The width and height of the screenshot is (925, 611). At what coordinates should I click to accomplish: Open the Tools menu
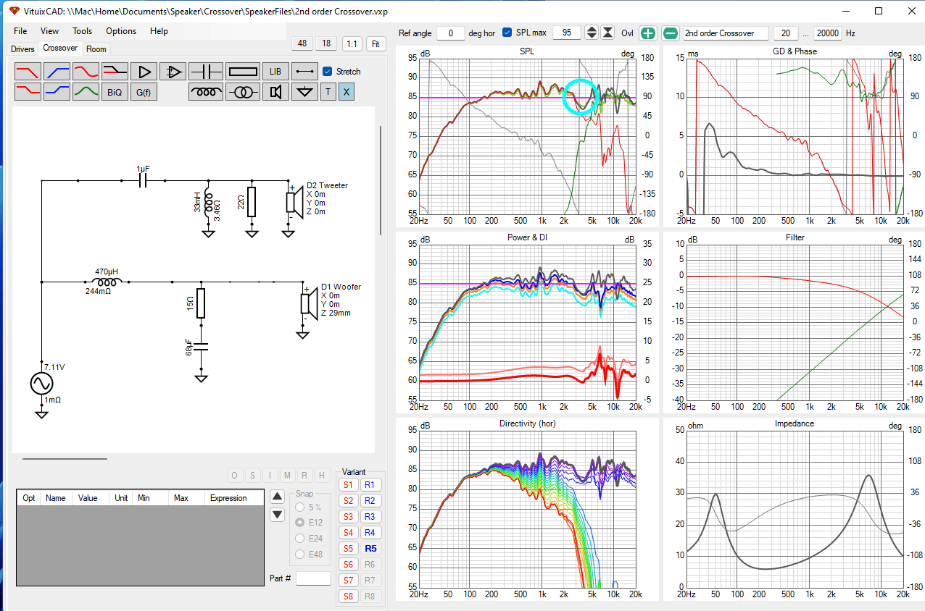click(83, 31)
